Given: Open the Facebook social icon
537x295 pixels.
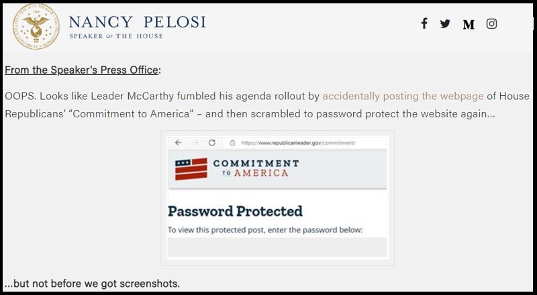Looking at the screenshot, I should (x=424, y=24).
